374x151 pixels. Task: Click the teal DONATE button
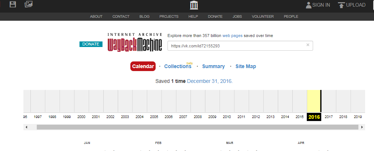click(91, 44)
